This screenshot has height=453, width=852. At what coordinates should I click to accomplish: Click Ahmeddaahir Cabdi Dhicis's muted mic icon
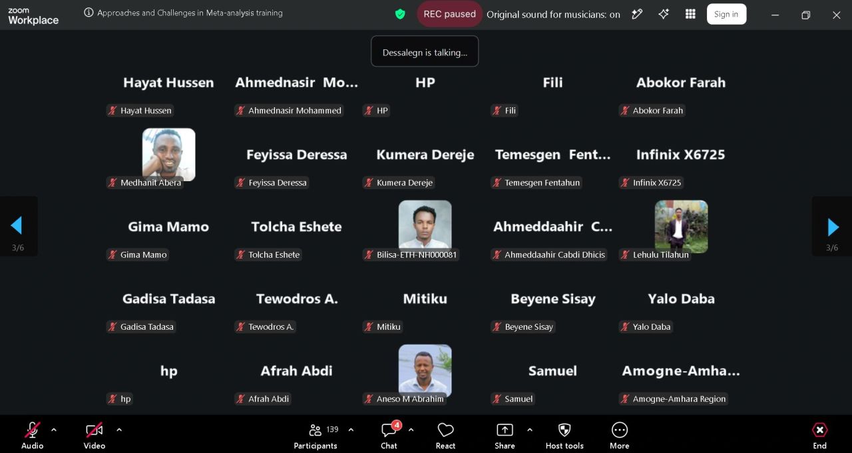coord(497,254)
